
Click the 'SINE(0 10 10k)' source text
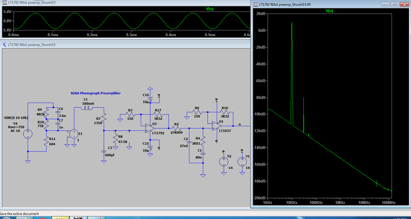pyautogui.click(x=16, y=118)
